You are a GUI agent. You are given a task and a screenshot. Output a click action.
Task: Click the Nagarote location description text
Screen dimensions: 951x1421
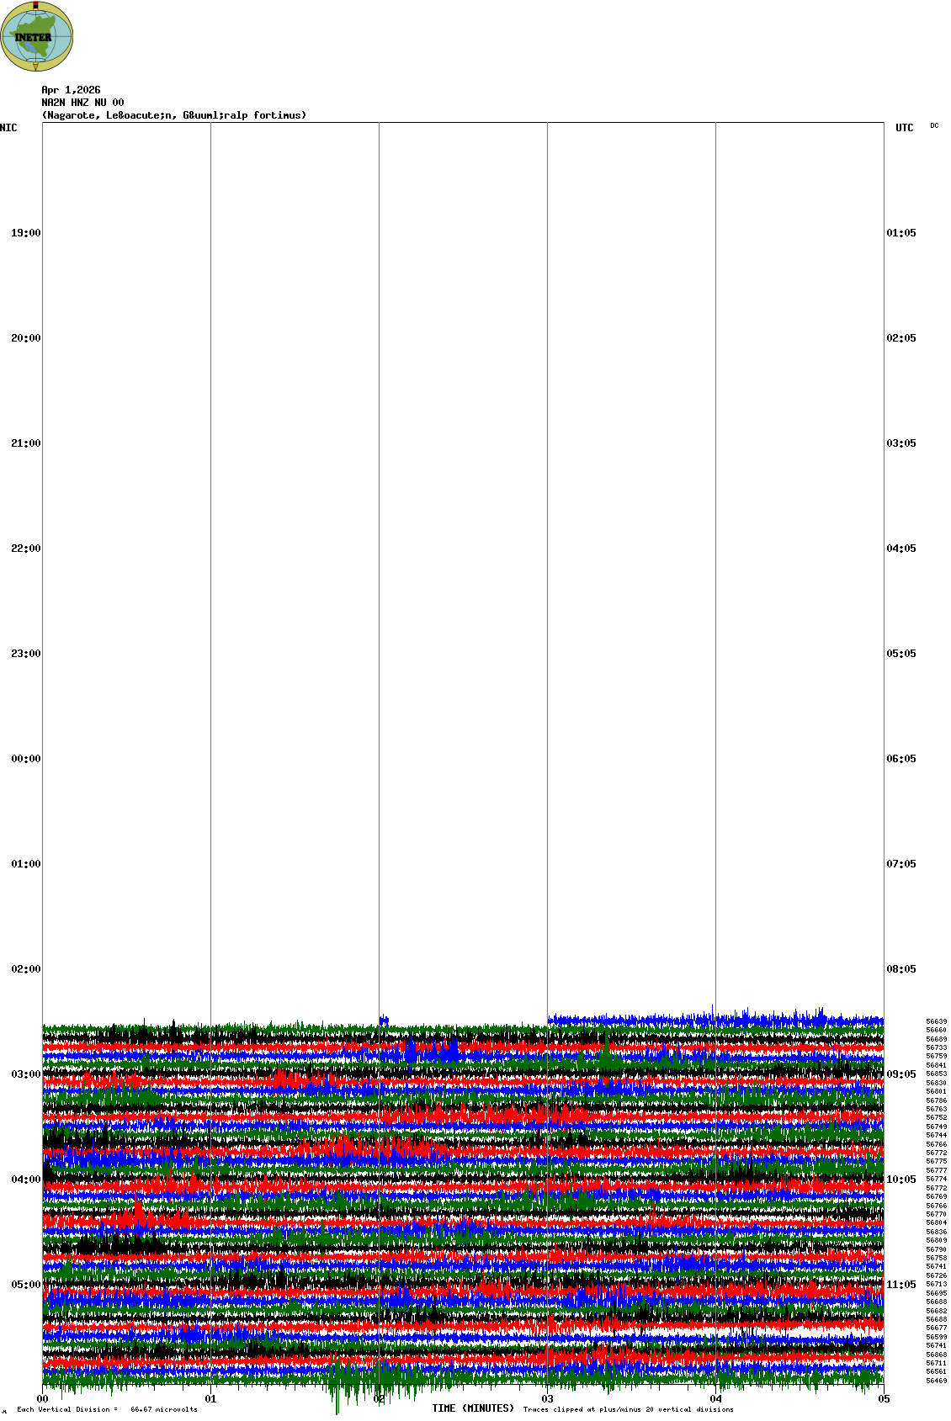pos(174,115)
